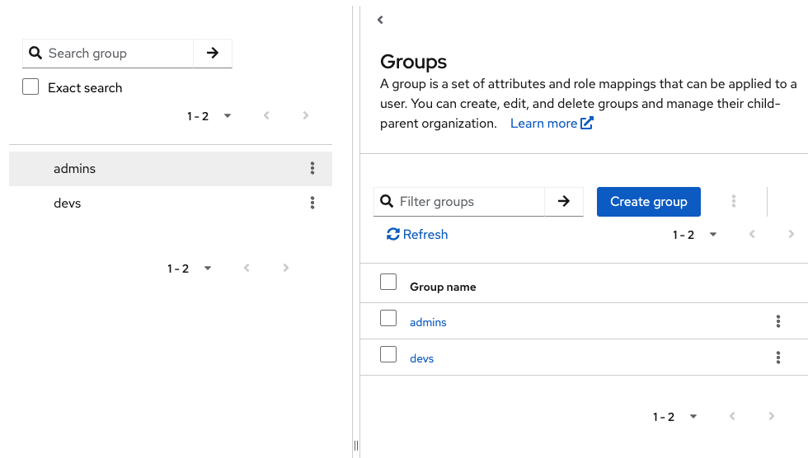
Task: Click the arrow button beside Filter groups
Action: pyautogui.click(x=564, y=201)
